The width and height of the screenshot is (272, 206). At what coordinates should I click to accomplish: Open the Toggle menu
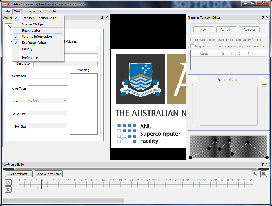[x=51, y=11]
